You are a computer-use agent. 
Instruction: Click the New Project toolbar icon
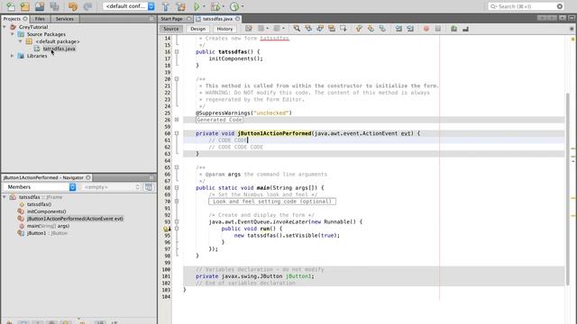[x=25, y=6]
